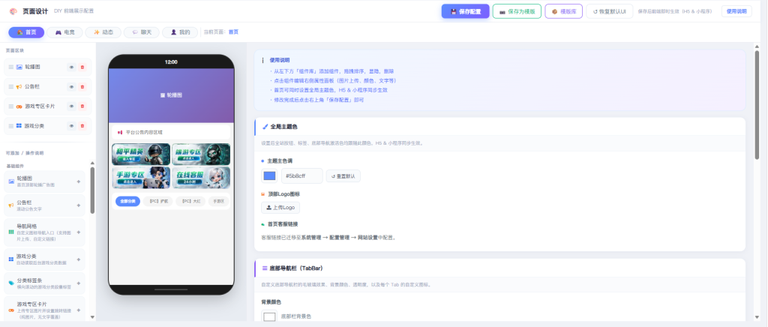Add 游戏分类 component with its plus icon
The image size is (768, 327).
coord(78,259)
